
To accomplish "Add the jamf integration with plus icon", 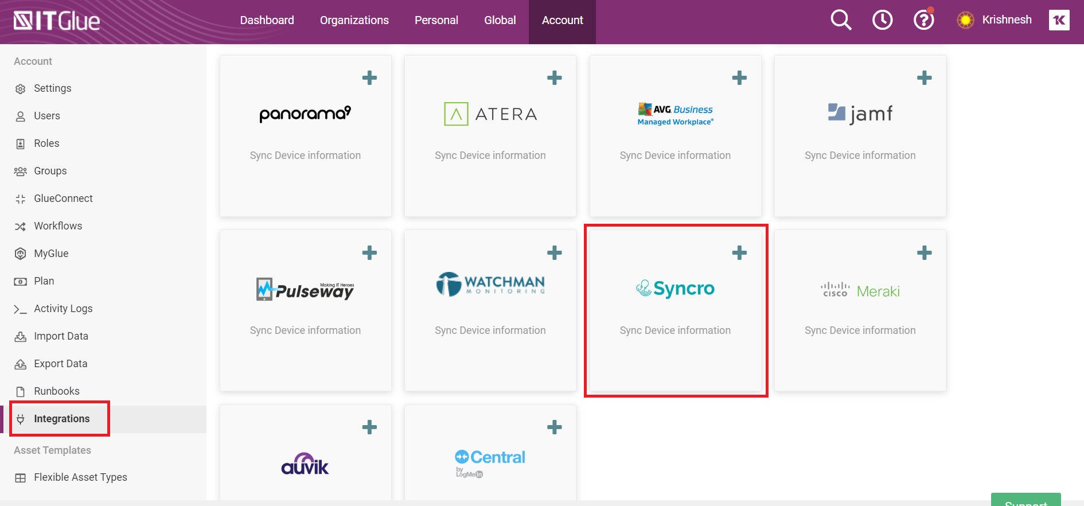I will [x=924, y=77].
